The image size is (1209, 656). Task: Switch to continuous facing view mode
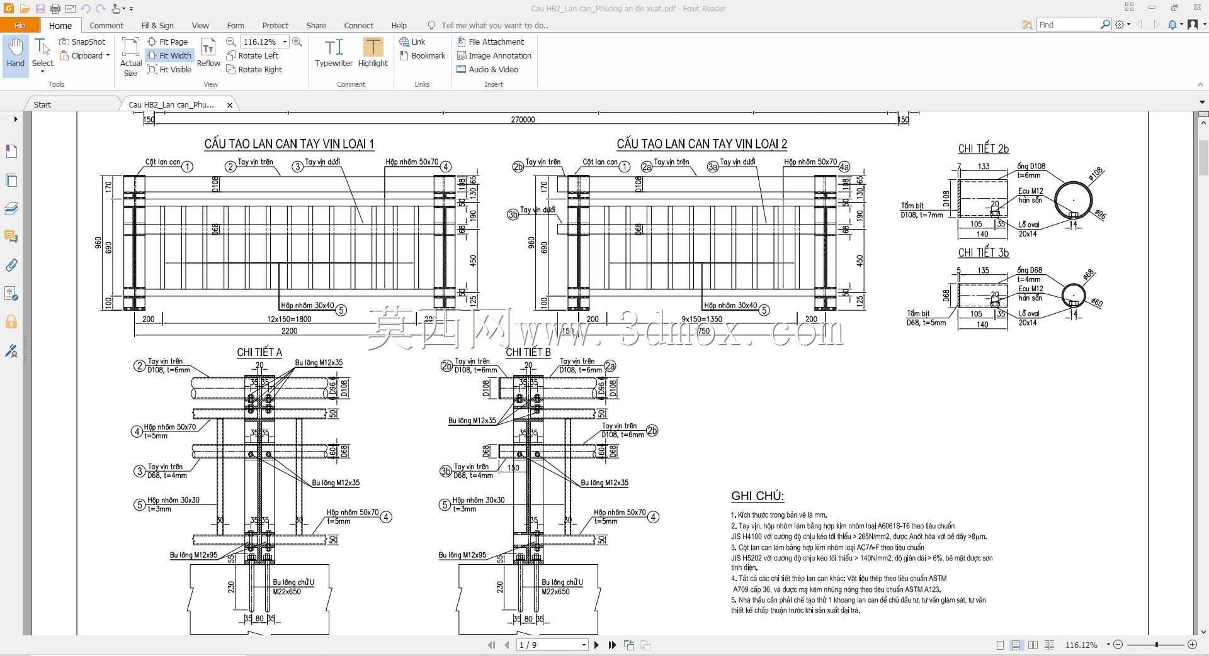click(x=1049, y=645)
